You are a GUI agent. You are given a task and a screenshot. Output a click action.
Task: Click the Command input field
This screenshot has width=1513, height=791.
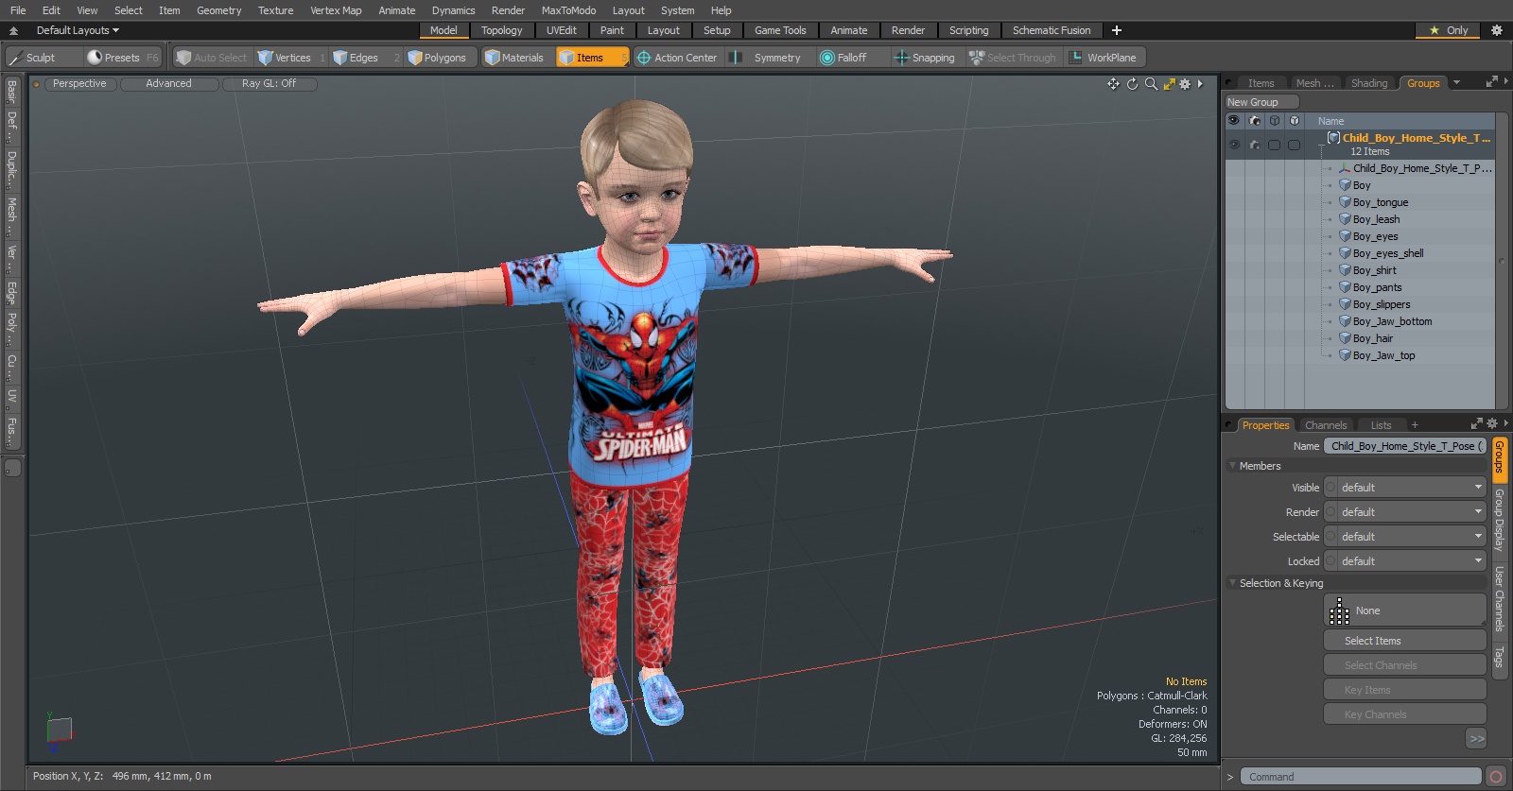[x=1360, y=777]
